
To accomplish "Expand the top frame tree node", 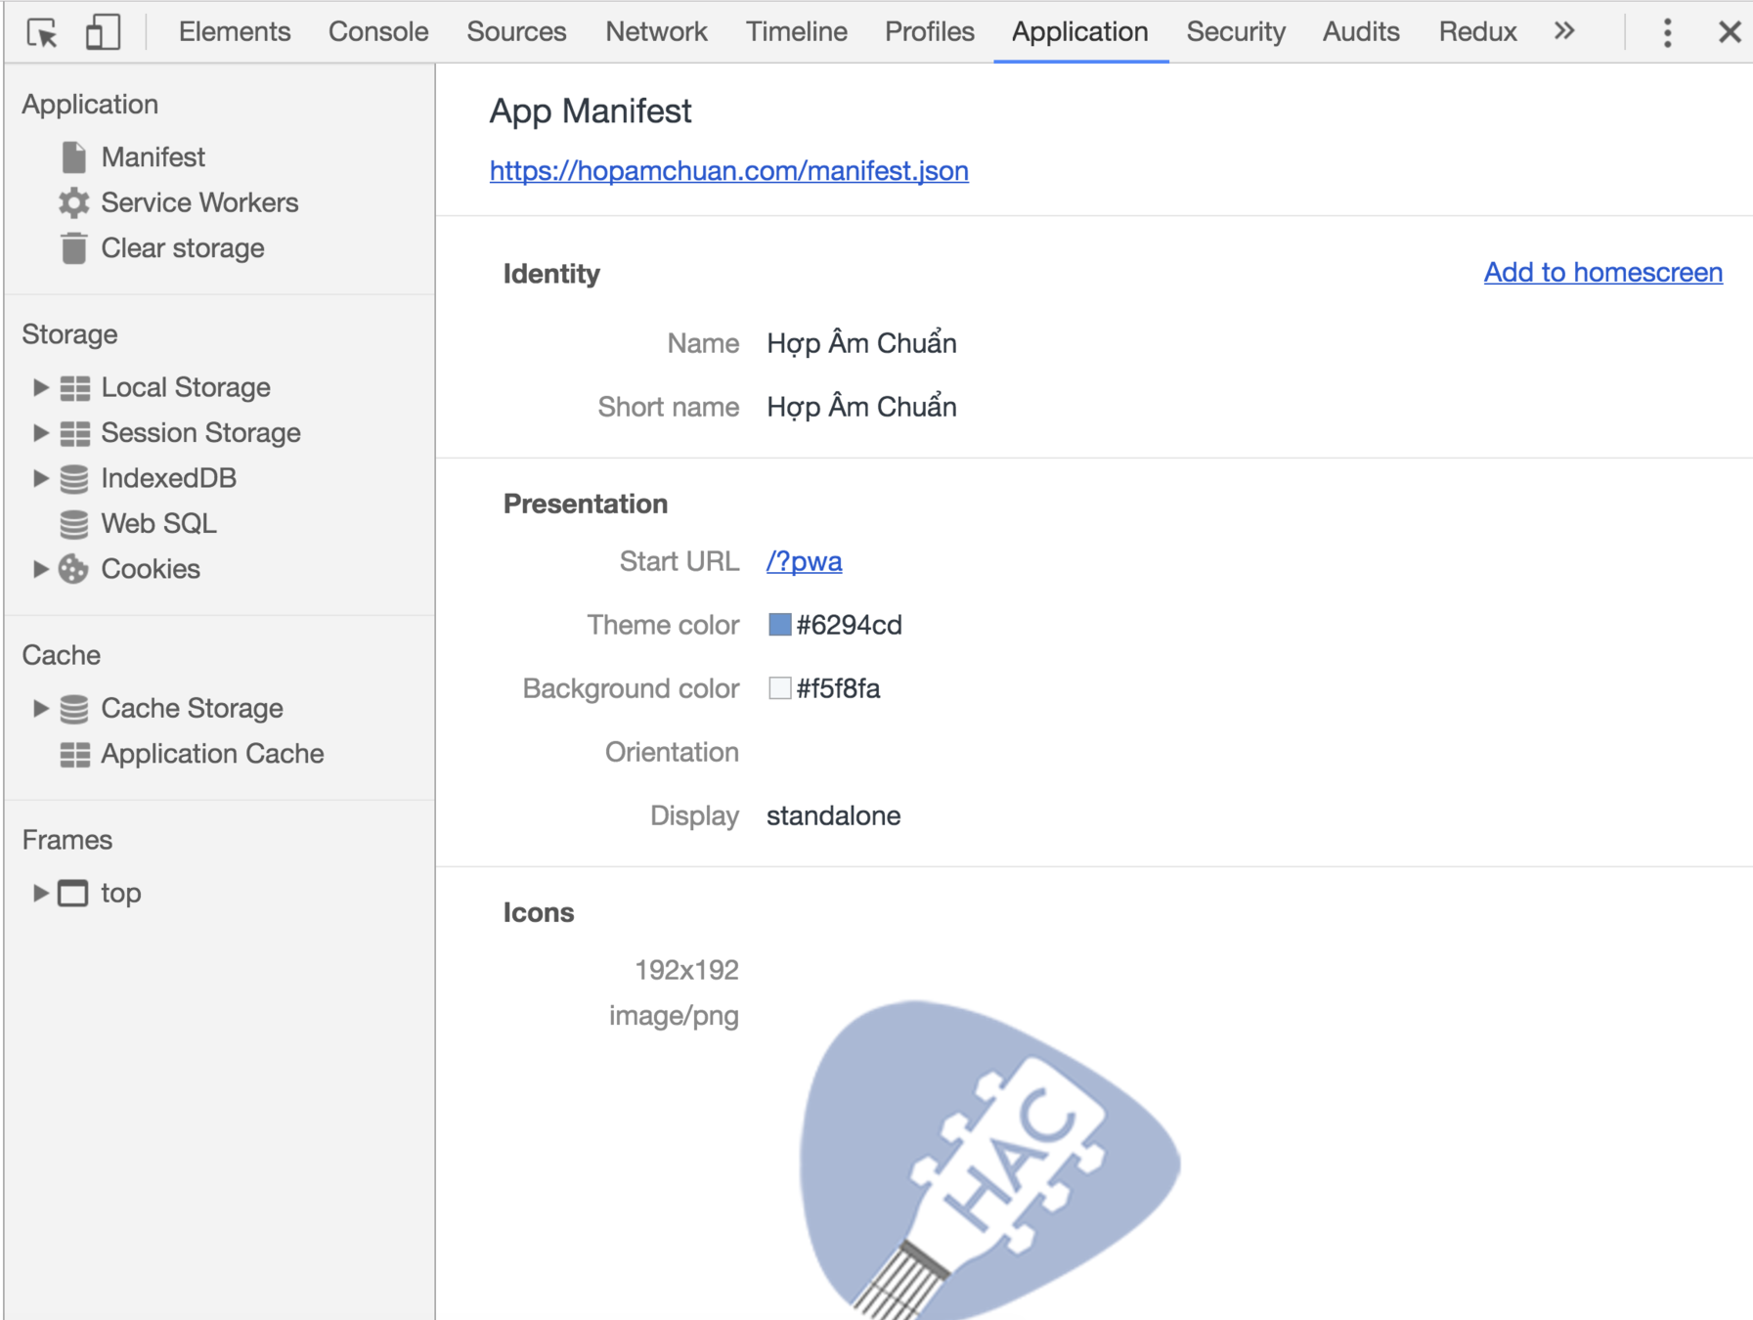I will (40, 893).
